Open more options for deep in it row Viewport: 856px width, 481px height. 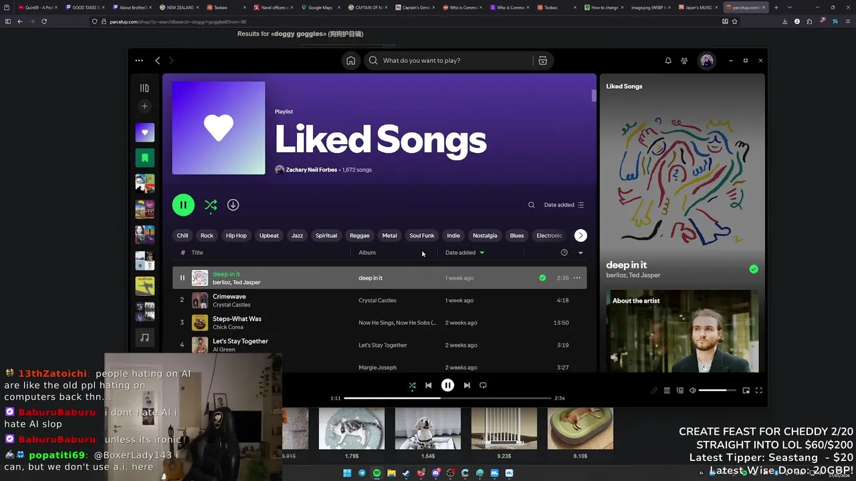577,278
